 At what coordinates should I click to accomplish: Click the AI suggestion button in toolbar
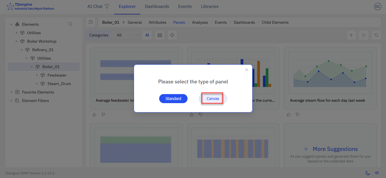point(147,35)
